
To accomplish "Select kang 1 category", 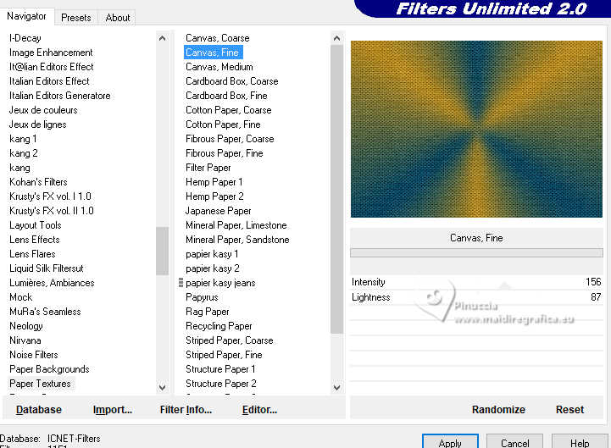I will coord(23,139).
